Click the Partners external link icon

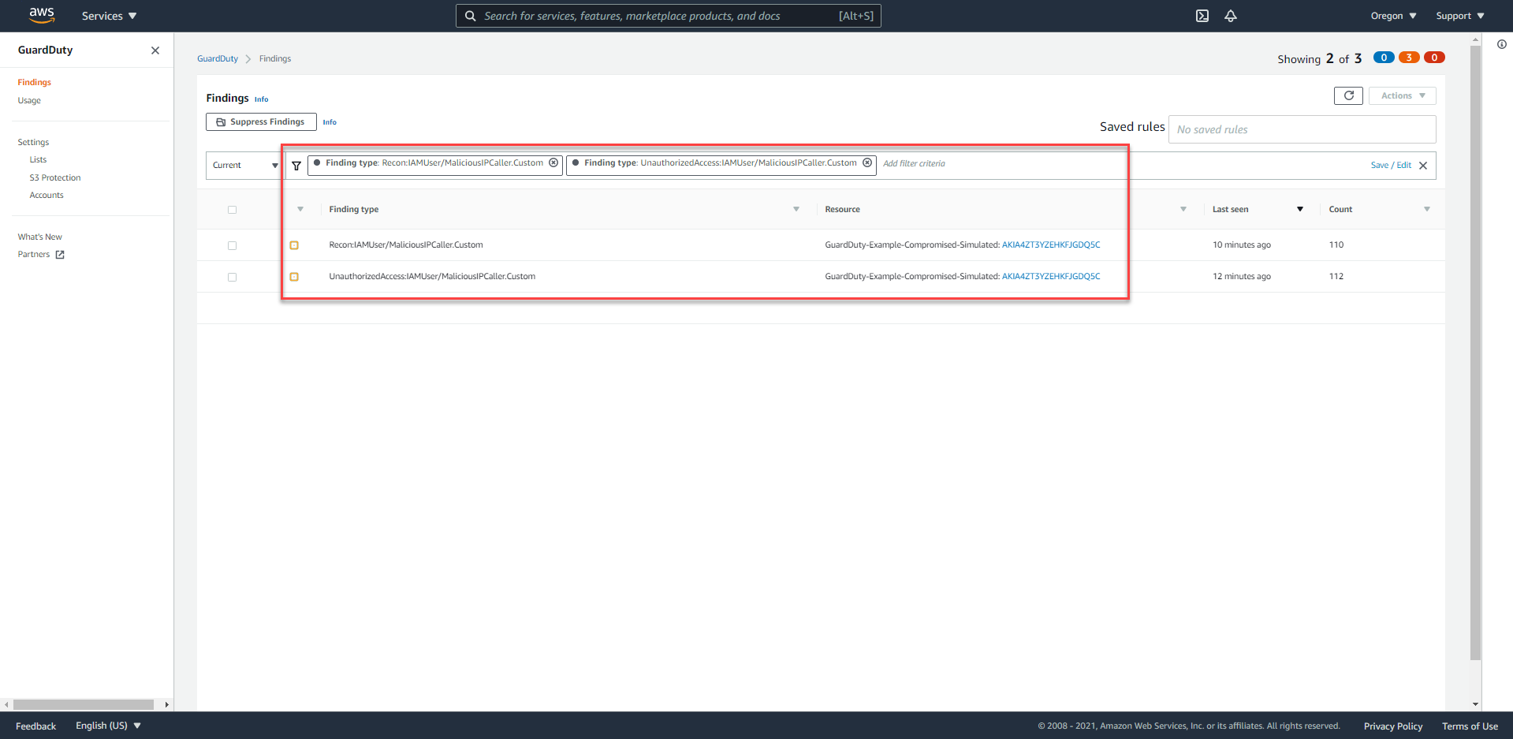point(60,255)
